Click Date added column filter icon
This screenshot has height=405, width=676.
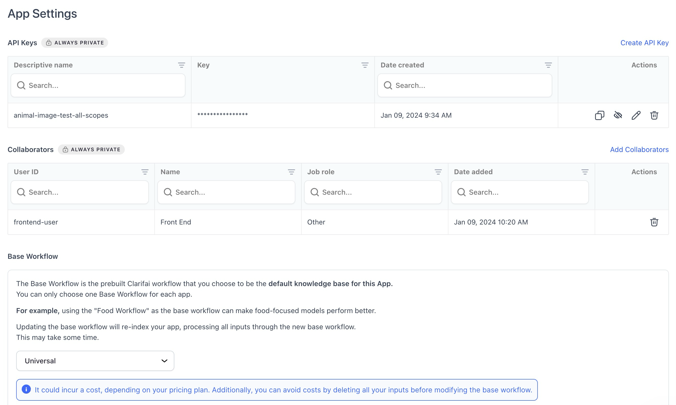click(x=585, y=172)
